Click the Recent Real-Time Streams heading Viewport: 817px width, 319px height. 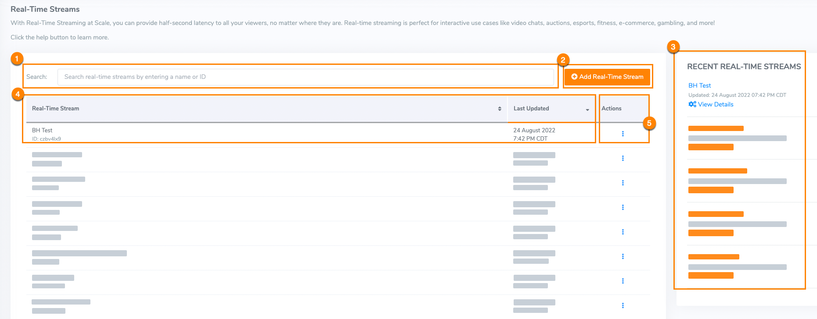coord(744,67)
